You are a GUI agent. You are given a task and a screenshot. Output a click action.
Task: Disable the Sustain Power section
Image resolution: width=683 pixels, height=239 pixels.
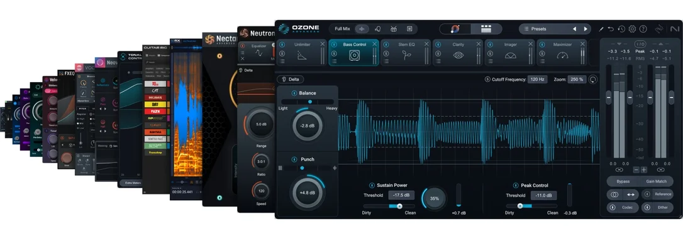click(x=372, y=185)
